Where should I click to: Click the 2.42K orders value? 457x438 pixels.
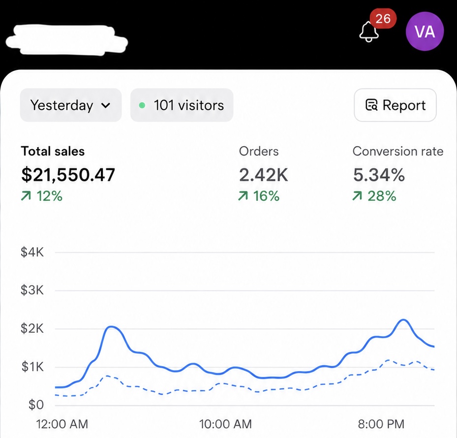[x=264, y=175]
